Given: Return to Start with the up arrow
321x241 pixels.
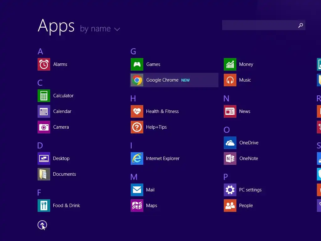Looking at the screenshot, I should (x=42, y=225).
